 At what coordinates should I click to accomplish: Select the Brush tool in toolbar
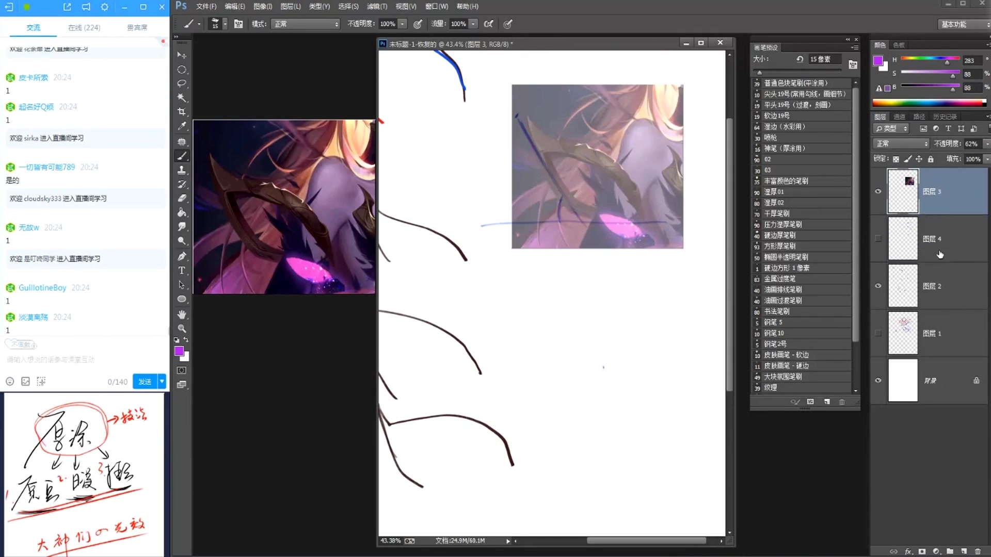pyautogui.click(x=182, y=156)
